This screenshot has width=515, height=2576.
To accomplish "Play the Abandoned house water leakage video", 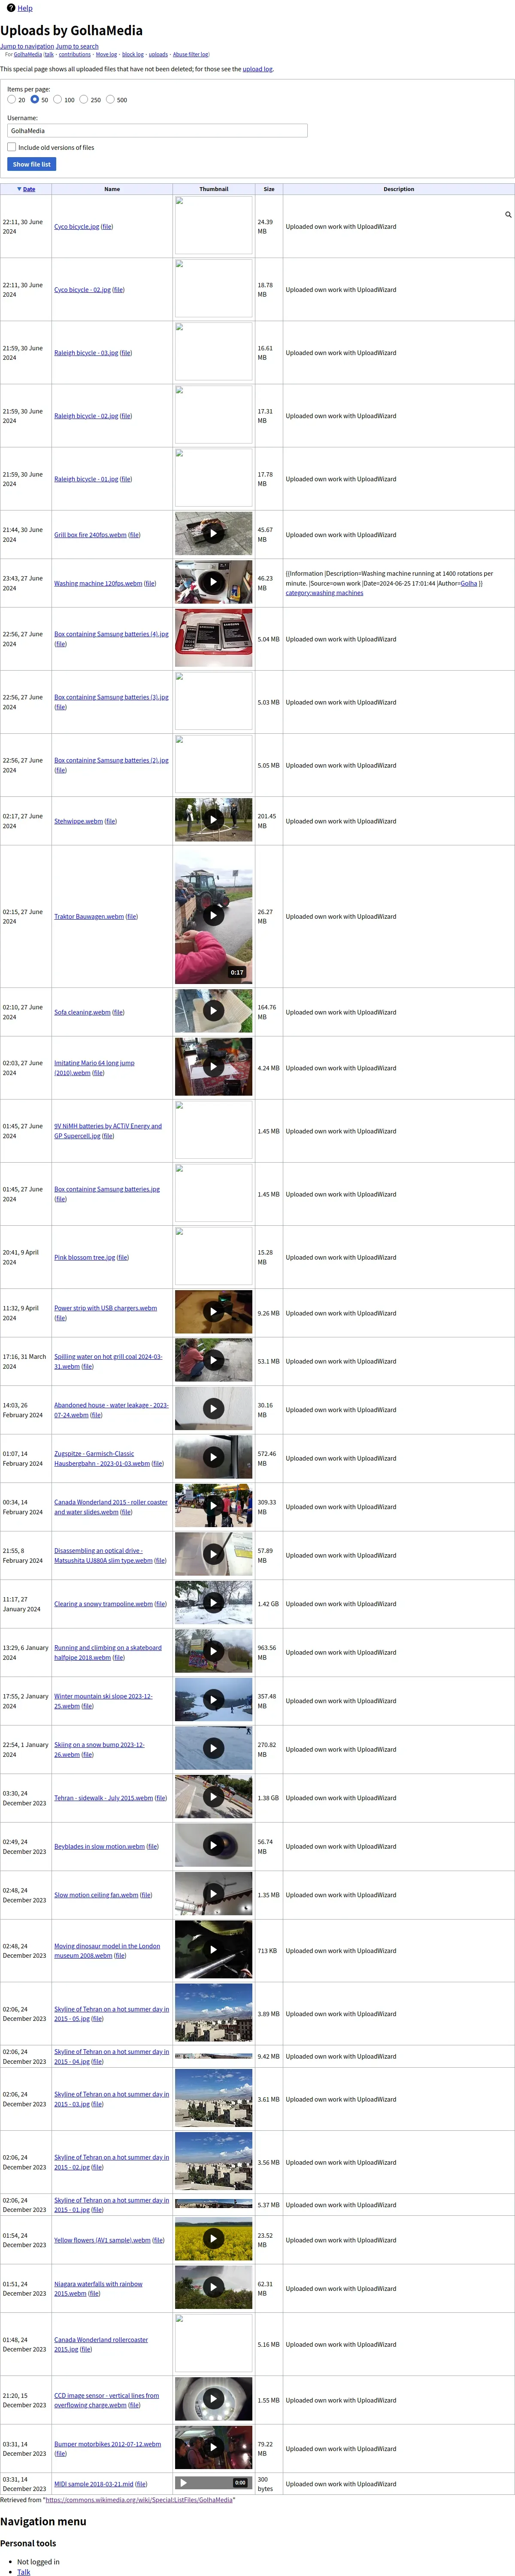I will click(x=213, y=1409).
